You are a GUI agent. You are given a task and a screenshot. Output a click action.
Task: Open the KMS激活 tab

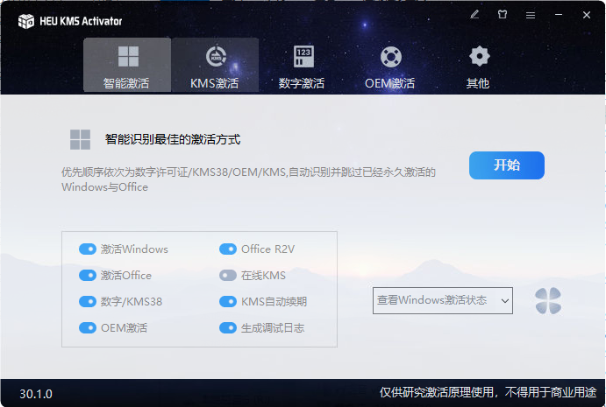[x=215, y=66]
